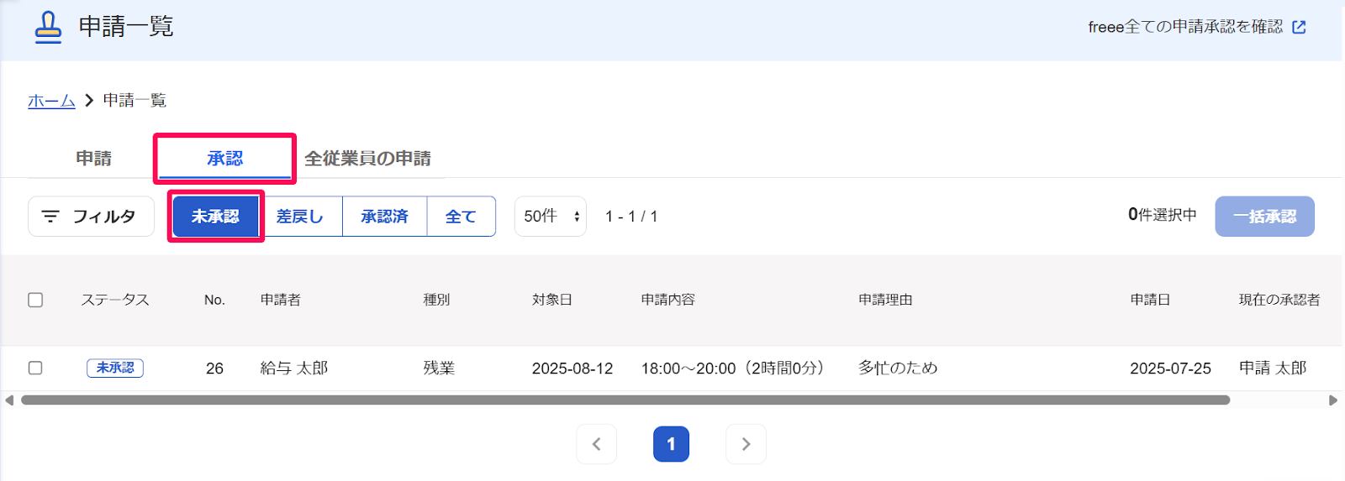
Task: Click the 申請一覧 page title
Action: tap(126, 27)
